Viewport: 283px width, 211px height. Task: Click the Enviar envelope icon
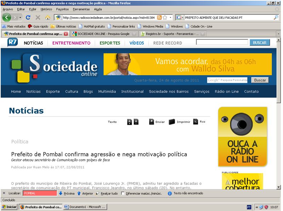click(152, 122)
